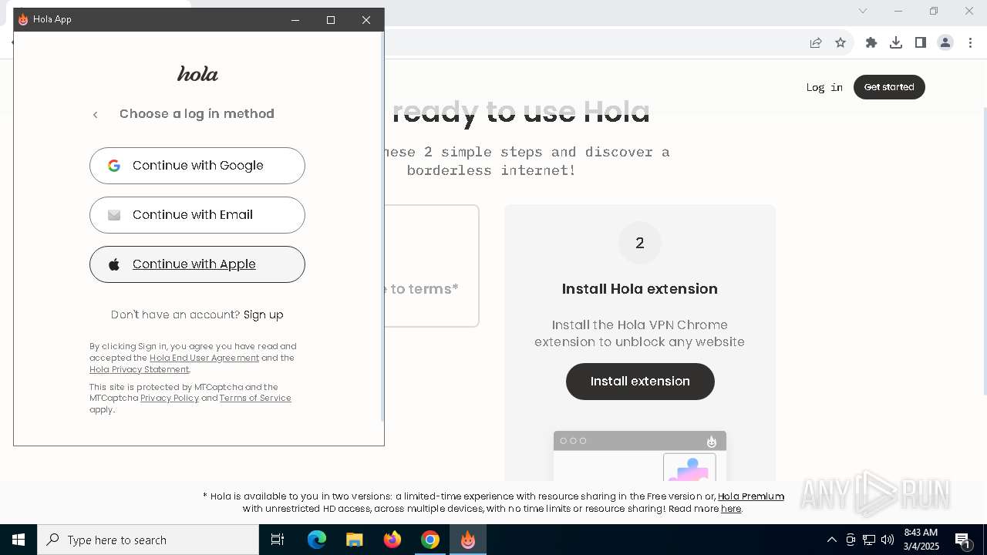Minimize the Hola App window

pos(295,20)
